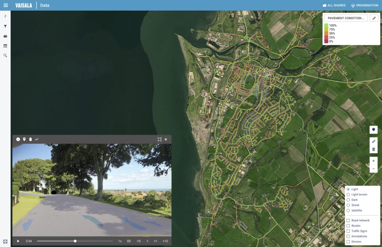Open the filter funnel panel
382x247 pixels.
pyautogui.click(x=5, y=26)
